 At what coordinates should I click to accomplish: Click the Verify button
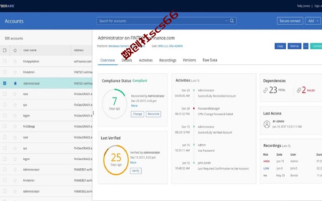pyautogui.click(x=135, y=171)
